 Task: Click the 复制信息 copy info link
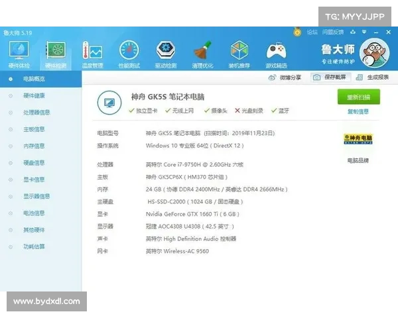[358, 111]
